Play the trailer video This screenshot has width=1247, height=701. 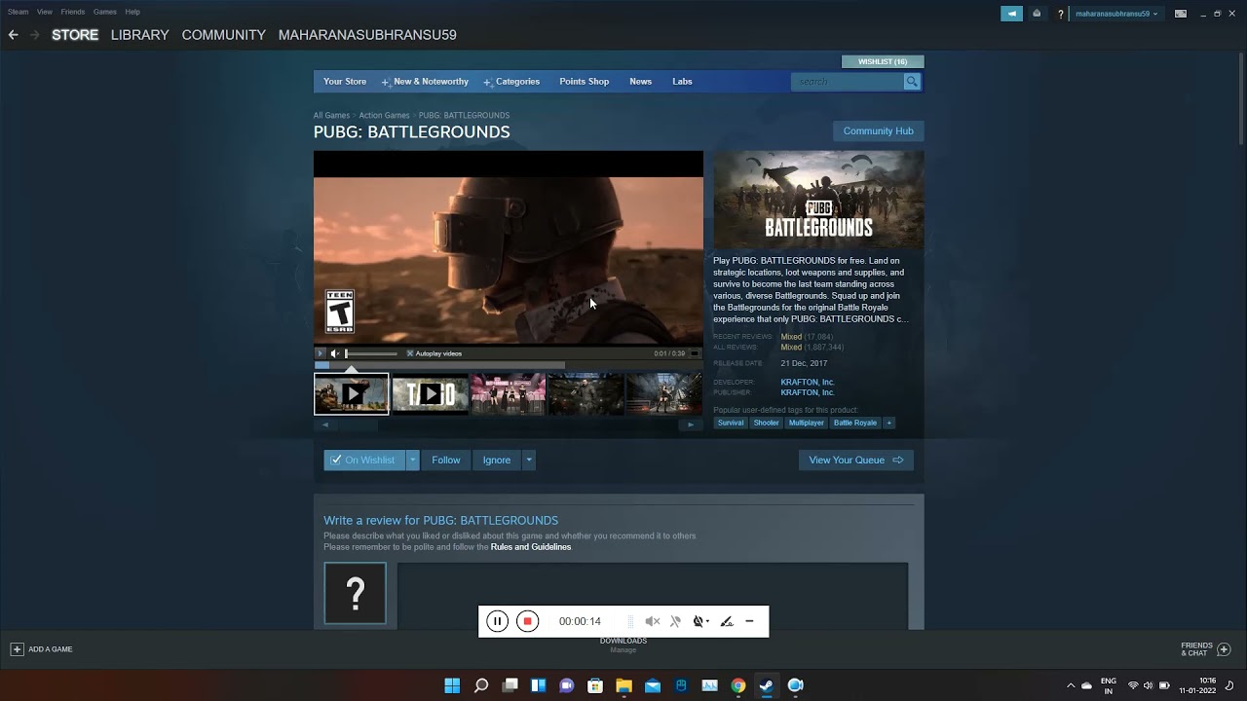point(321,353)
